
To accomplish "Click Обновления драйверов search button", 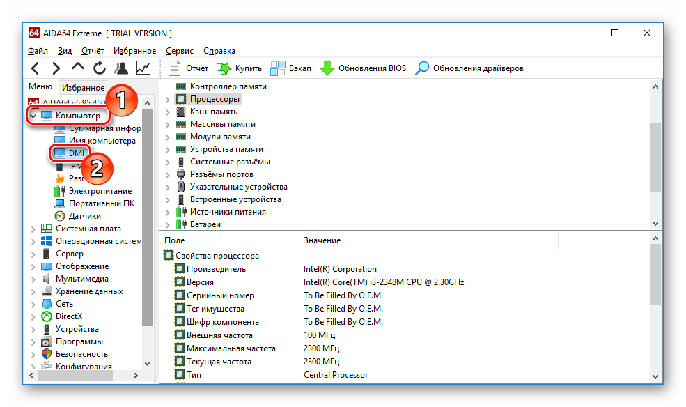I will pyautogui.click(x=469, y=68).
